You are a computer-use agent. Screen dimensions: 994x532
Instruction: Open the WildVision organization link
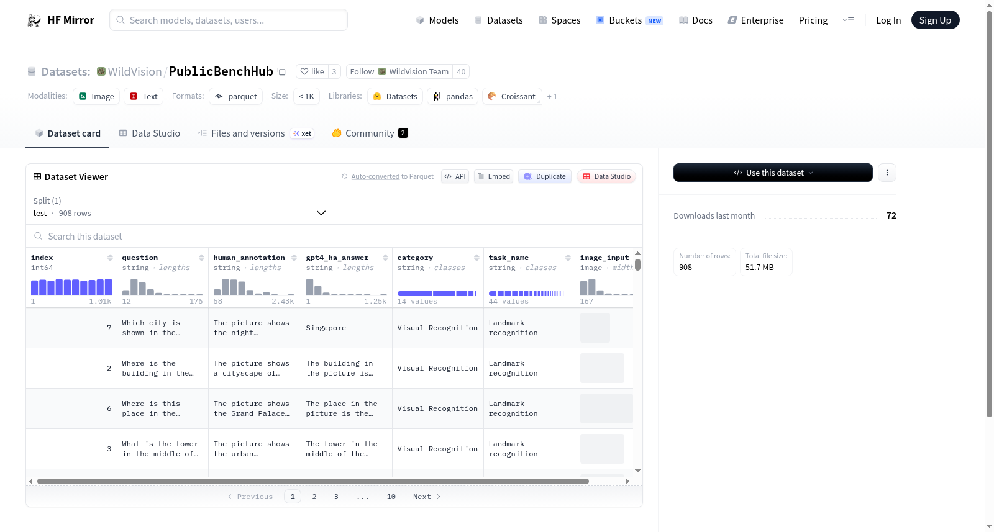click(x=135, y=71)
